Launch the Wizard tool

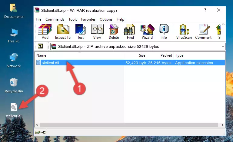147,31
